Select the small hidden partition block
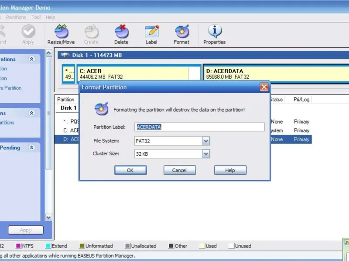Viewport: 349px width, 261px height. [x=68, y=74]
